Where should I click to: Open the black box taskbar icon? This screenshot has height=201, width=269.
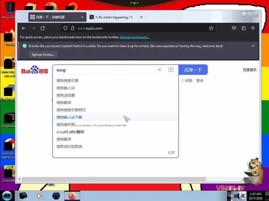click(23, 196)
